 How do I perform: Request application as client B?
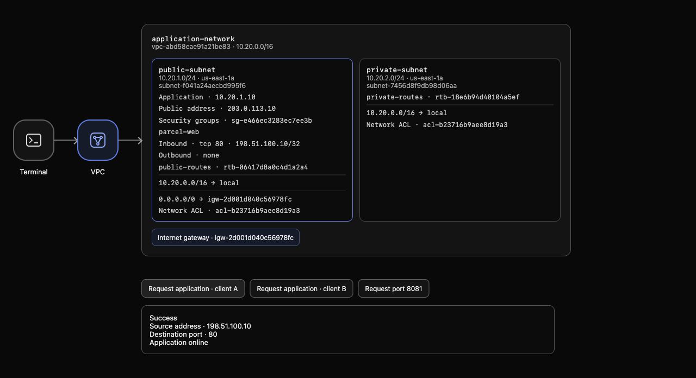coord(301,288)
